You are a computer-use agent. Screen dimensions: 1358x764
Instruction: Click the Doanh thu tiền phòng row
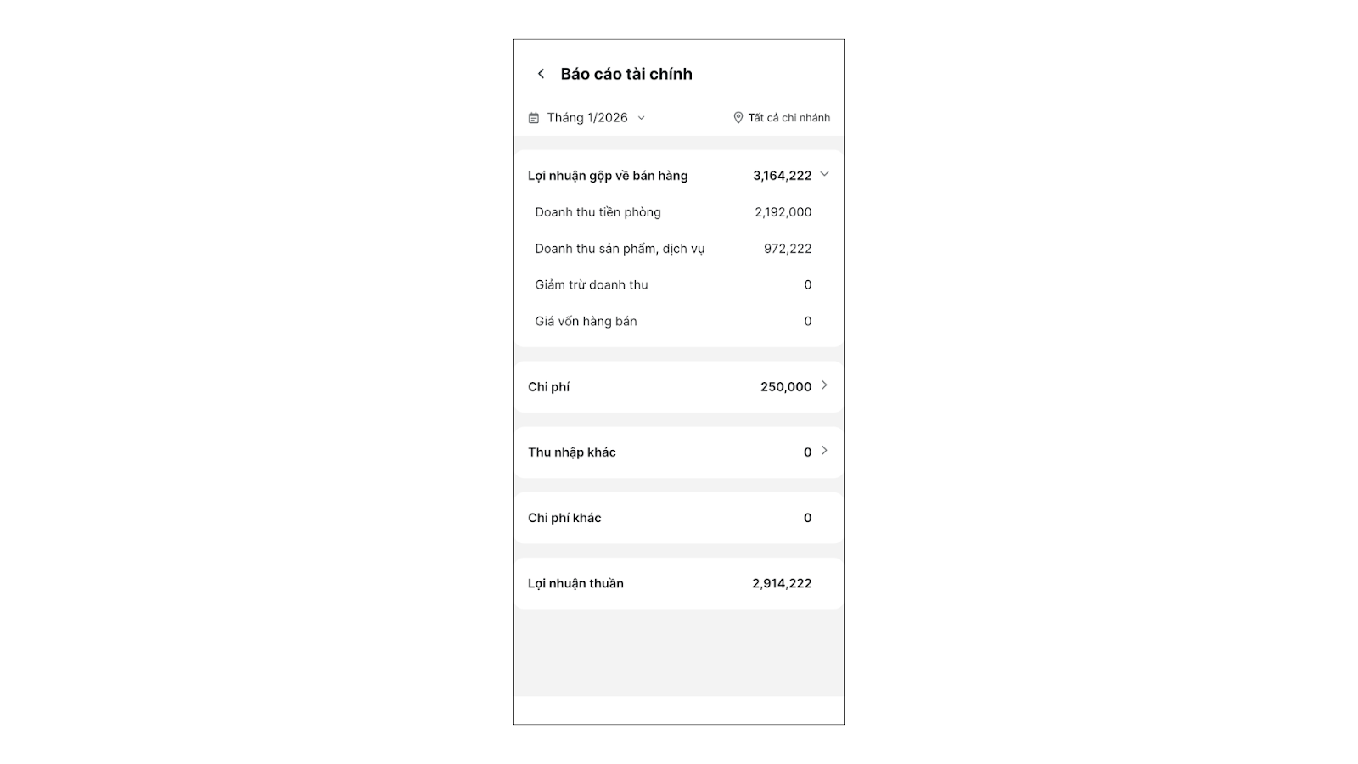tap(673, 212)
